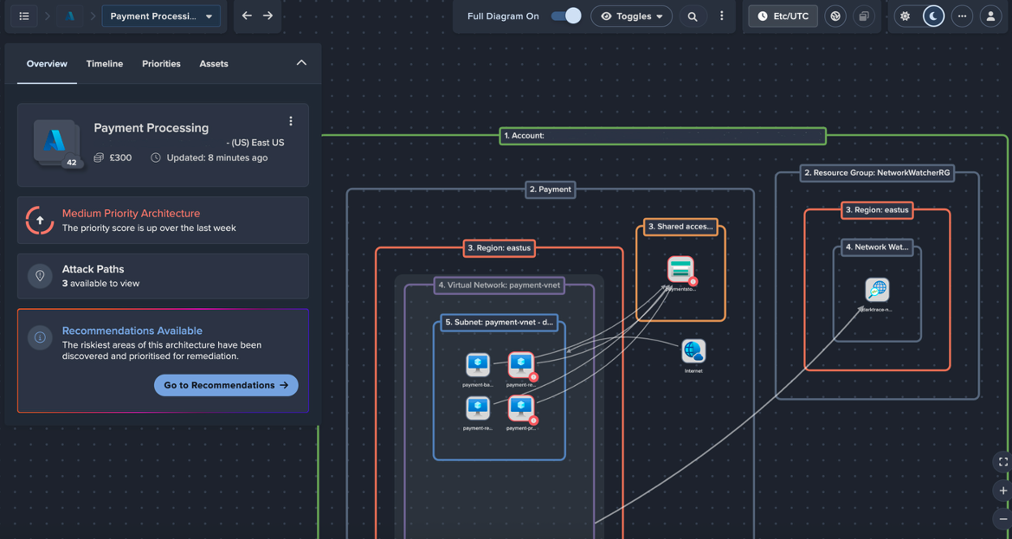Collapse the Overview panel with the chevron
The height and width of the screenshot is (539, 1012).
click(x=301, y=62)
